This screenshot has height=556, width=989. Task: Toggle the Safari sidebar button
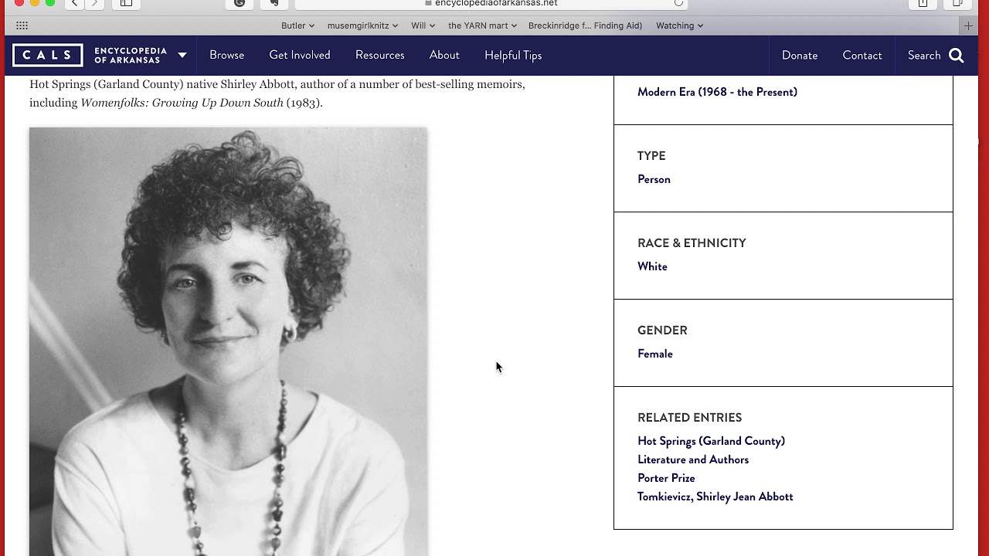126,3
